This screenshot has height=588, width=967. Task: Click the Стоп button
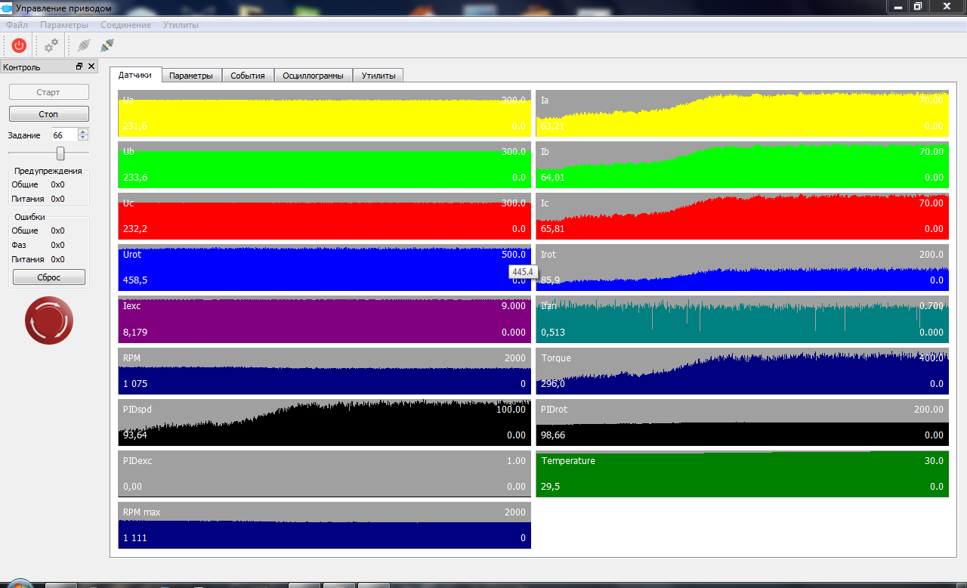(48, 114)
